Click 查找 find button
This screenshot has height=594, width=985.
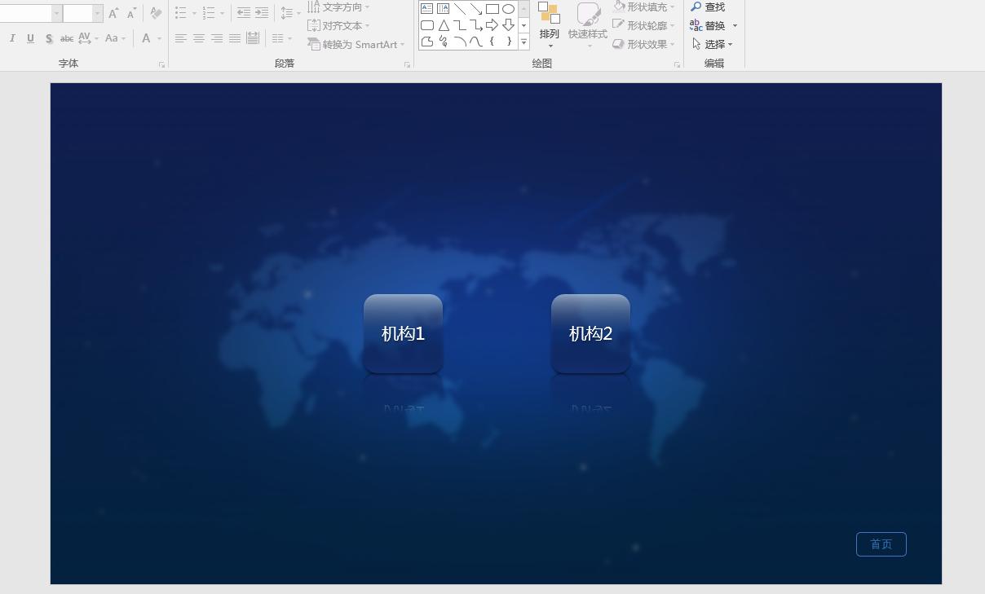tap(708, 7)
